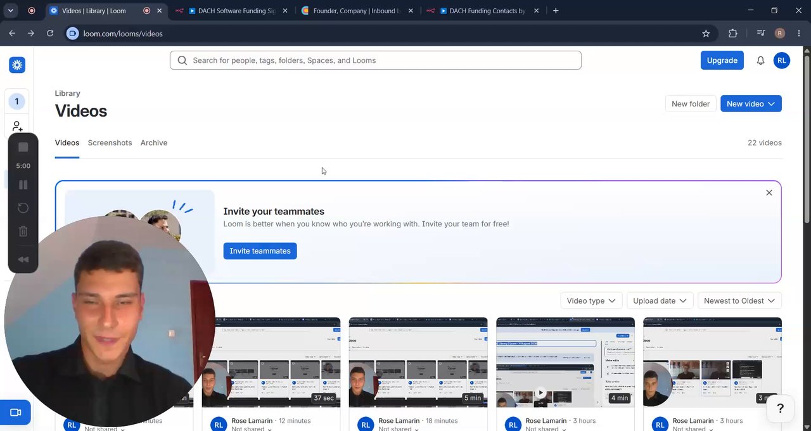811x431 pixels.
Task: Select the Videos tab
Action: click(x=67, y=143)
